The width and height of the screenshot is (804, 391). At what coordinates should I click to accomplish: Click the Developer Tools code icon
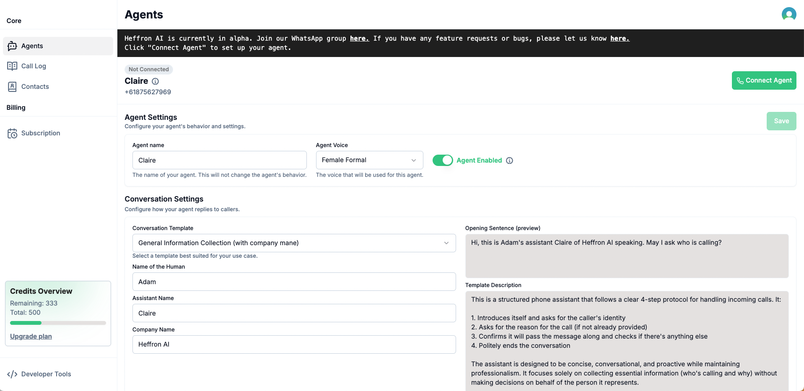click(x=13, y=374)
